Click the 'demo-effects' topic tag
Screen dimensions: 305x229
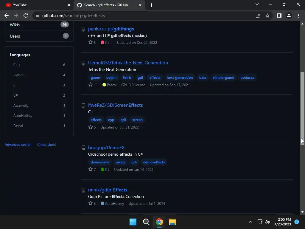coord(154,162)
